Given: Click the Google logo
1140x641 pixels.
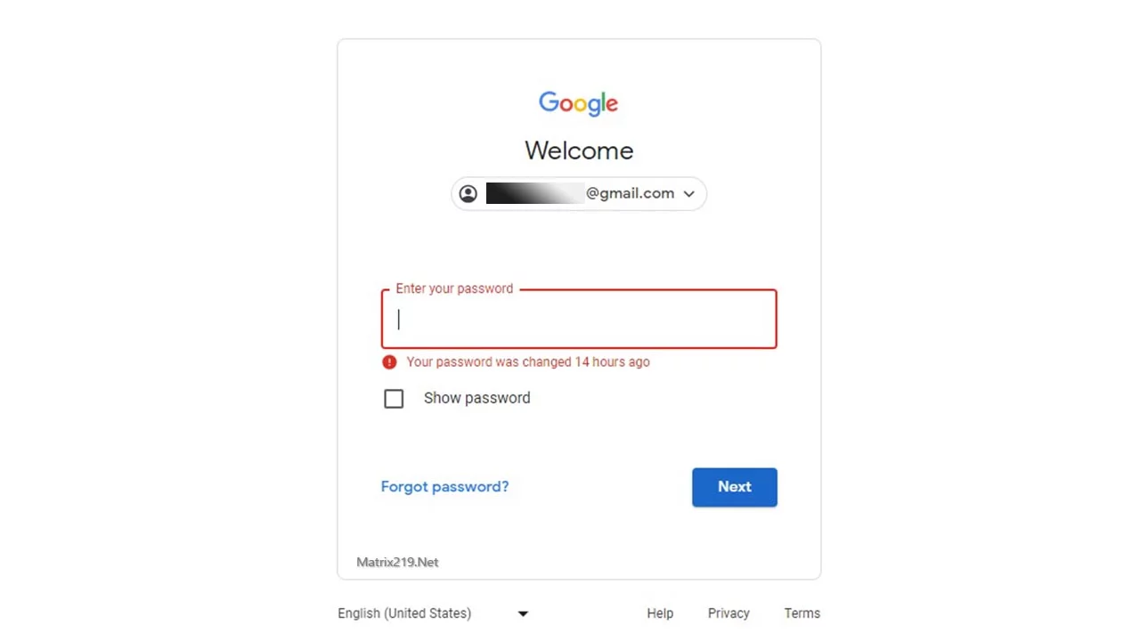Looking at the screenshot, I should (x=578, y=104).
